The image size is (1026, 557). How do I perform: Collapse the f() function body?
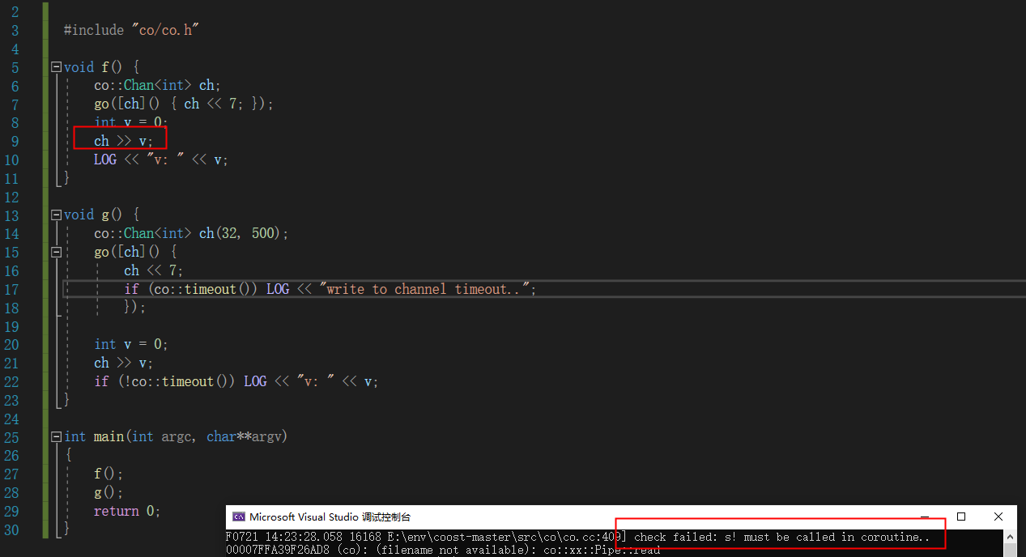tap(55, 66)
